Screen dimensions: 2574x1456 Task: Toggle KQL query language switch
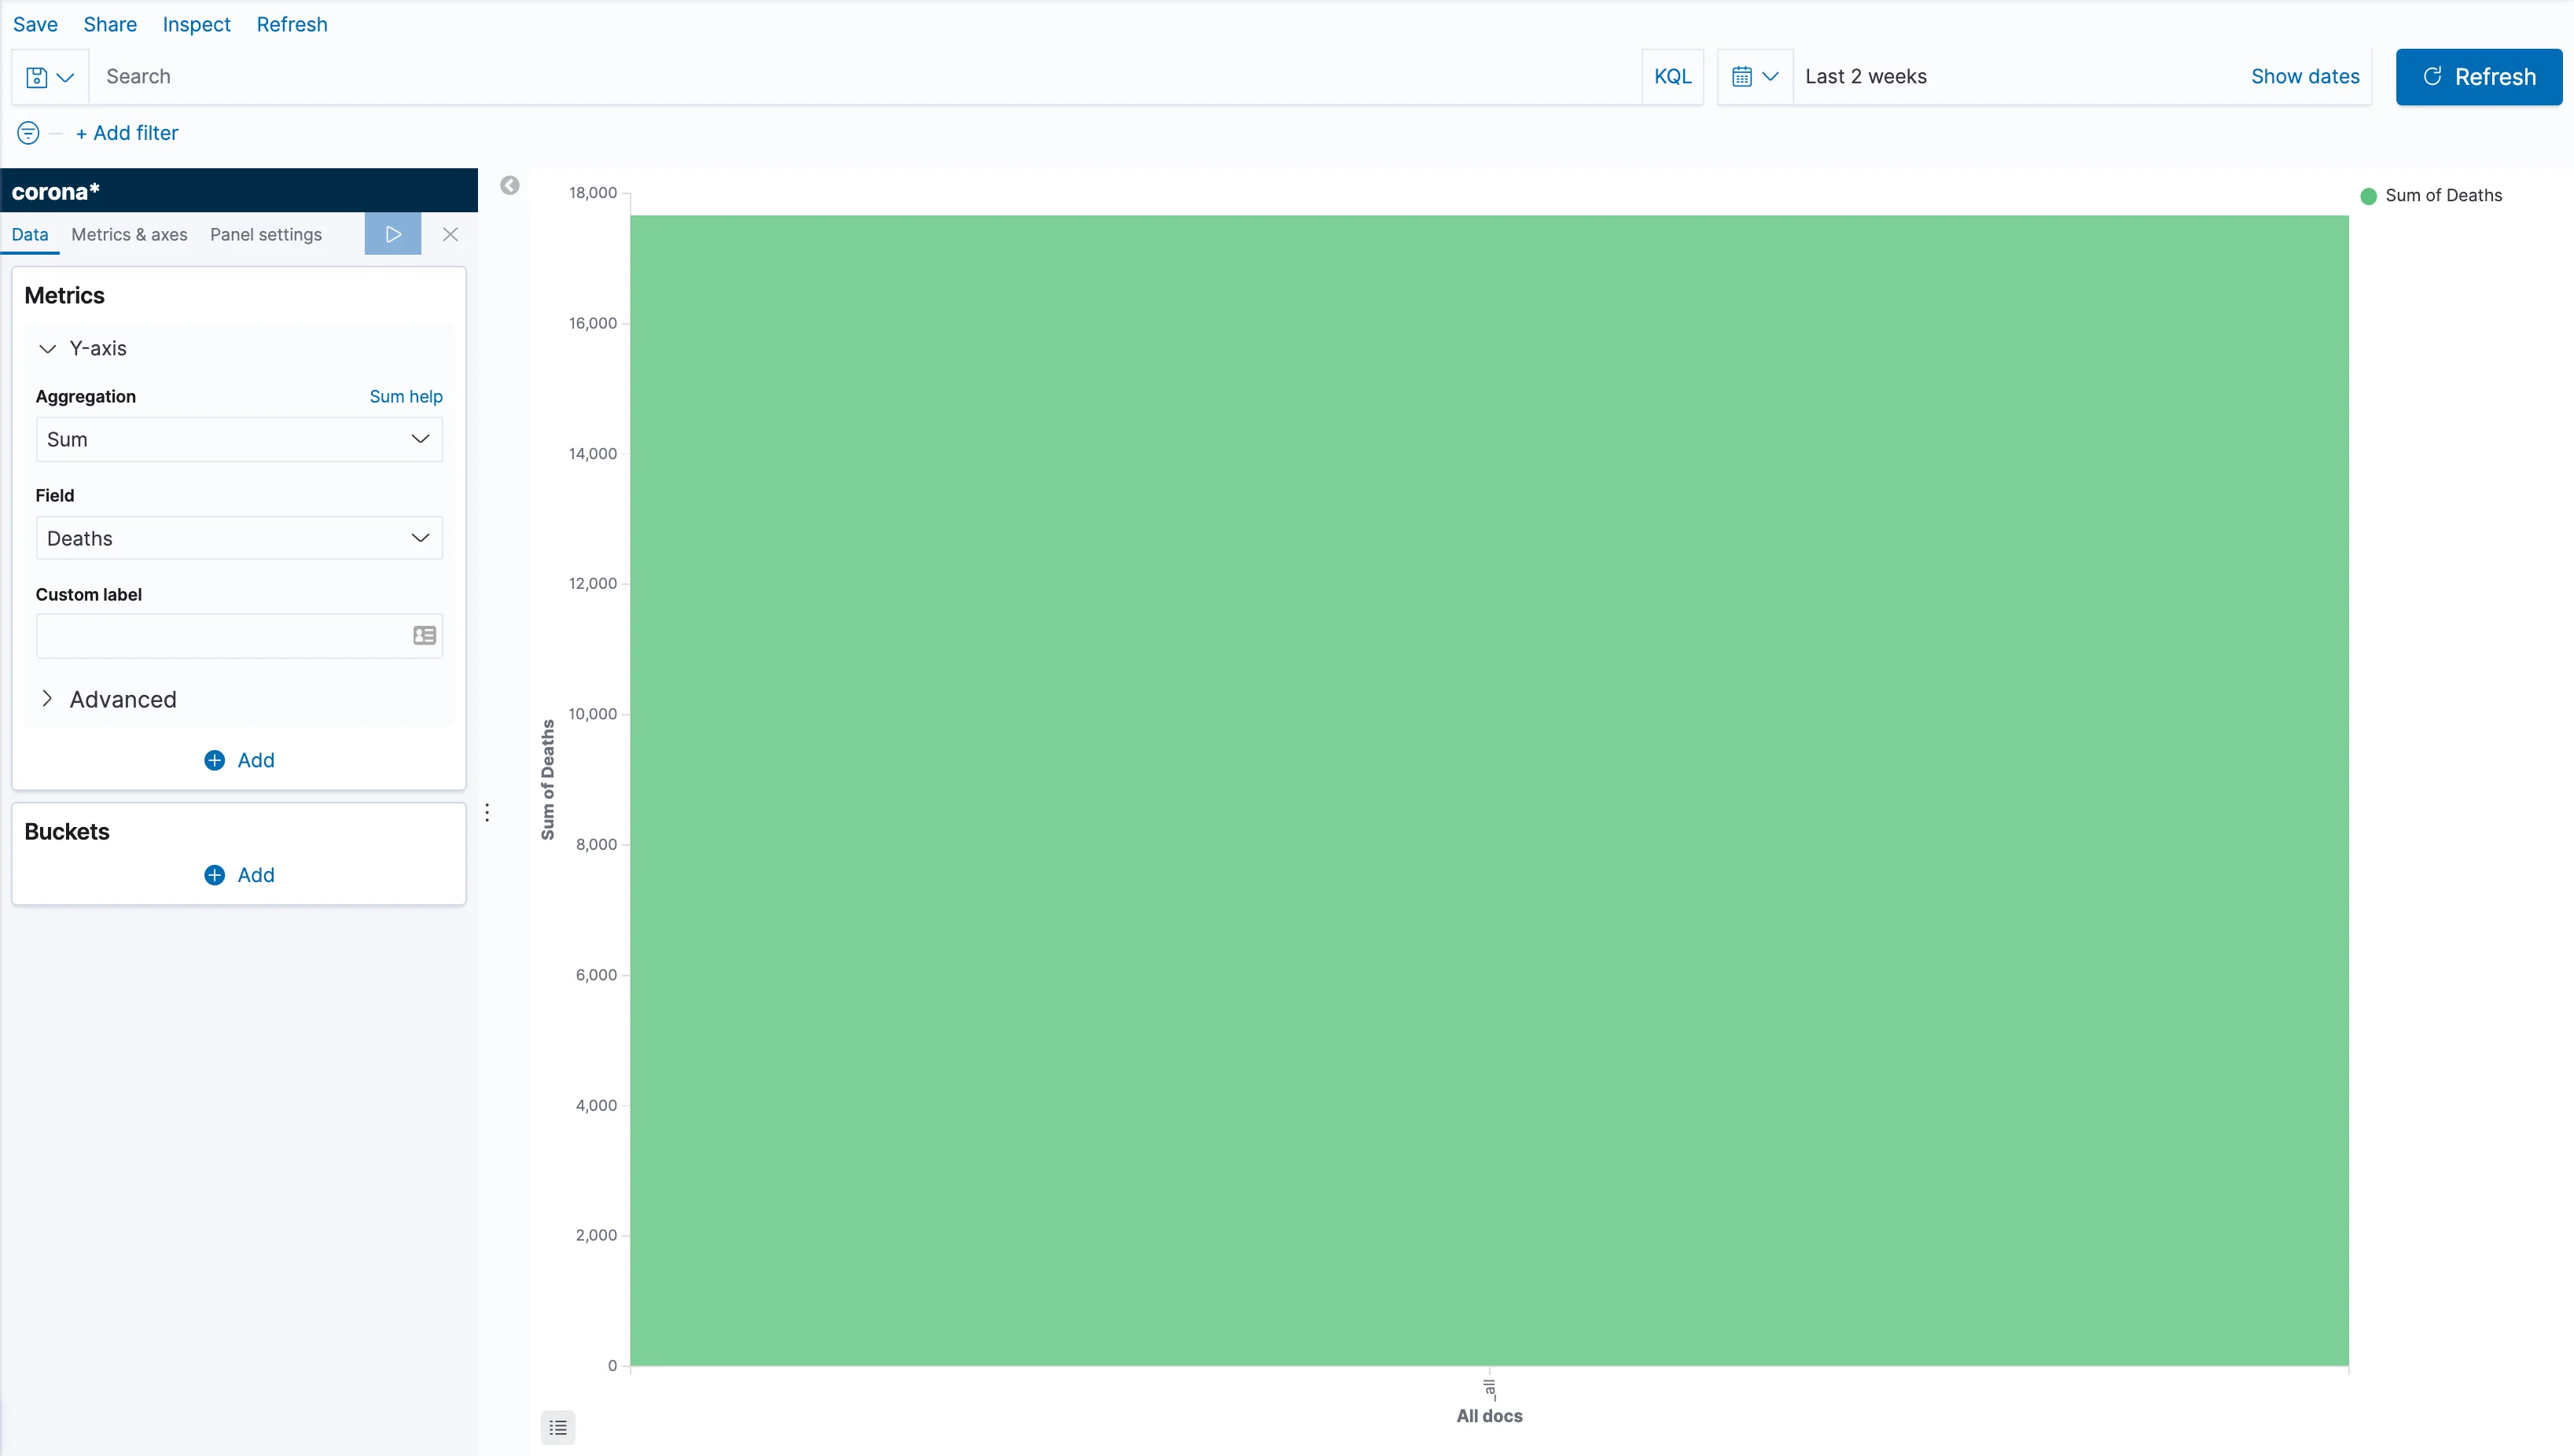(1672, 77)
